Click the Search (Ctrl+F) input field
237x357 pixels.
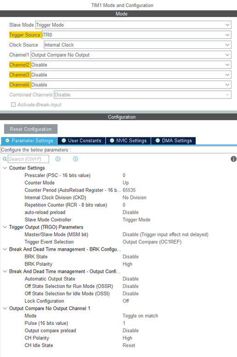[x=28, y=159]
